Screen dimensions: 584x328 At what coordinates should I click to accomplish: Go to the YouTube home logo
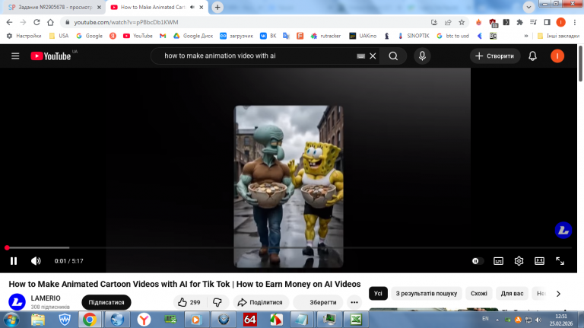(51, 56)
